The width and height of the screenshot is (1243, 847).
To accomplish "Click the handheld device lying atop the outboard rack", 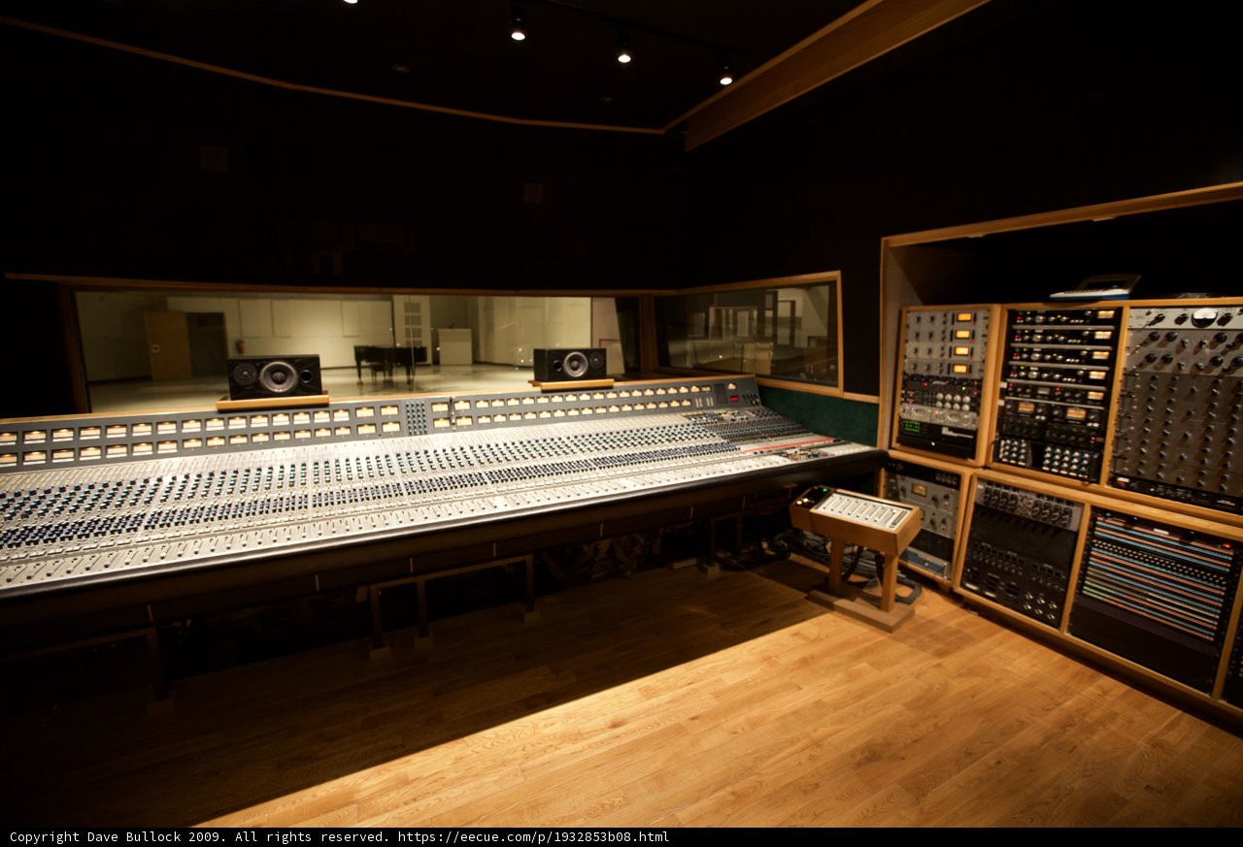I will tap(1094, 288).
